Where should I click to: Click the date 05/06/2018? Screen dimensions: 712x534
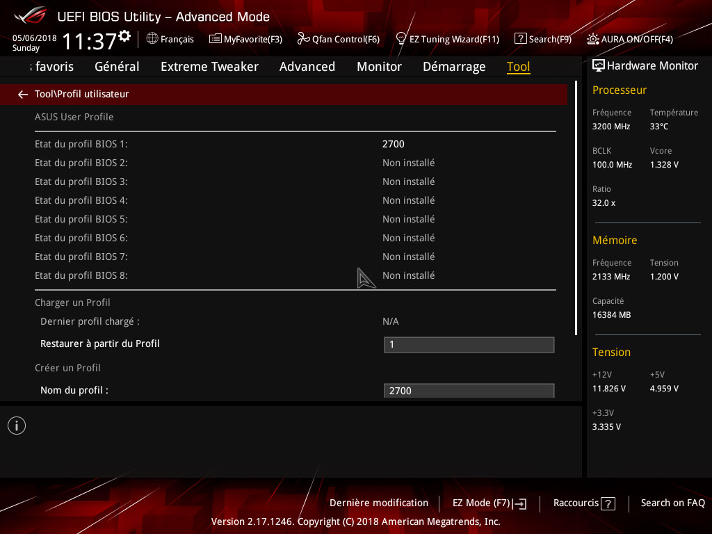click(x=35, y=38)
